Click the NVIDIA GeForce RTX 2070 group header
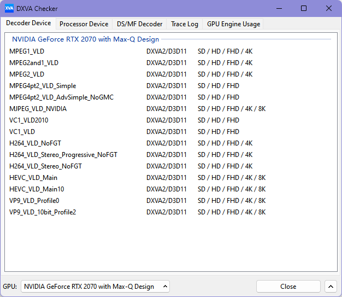 [x=85, y=39]
